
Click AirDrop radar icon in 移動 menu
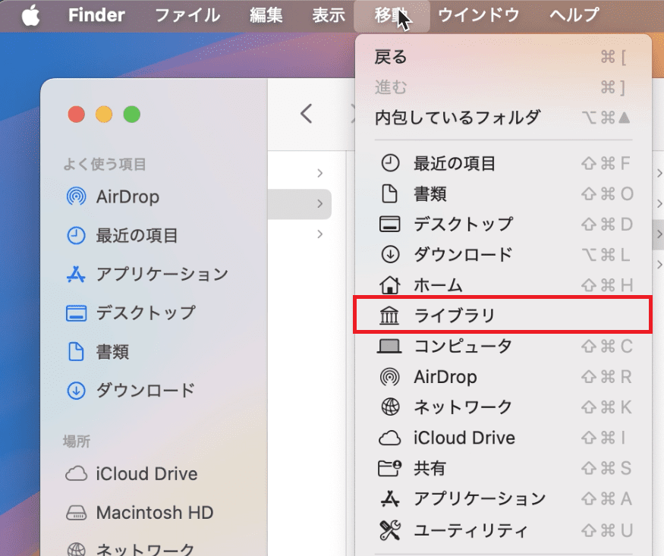[389, 376]
